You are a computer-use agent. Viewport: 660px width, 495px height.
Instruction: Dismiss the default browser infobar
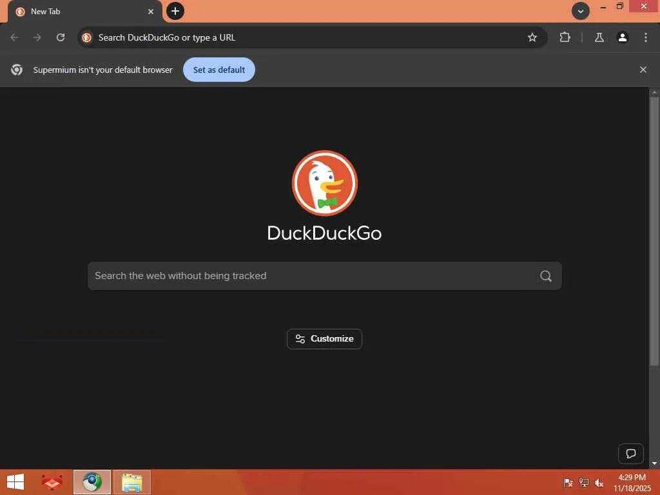tap(643, 70)
